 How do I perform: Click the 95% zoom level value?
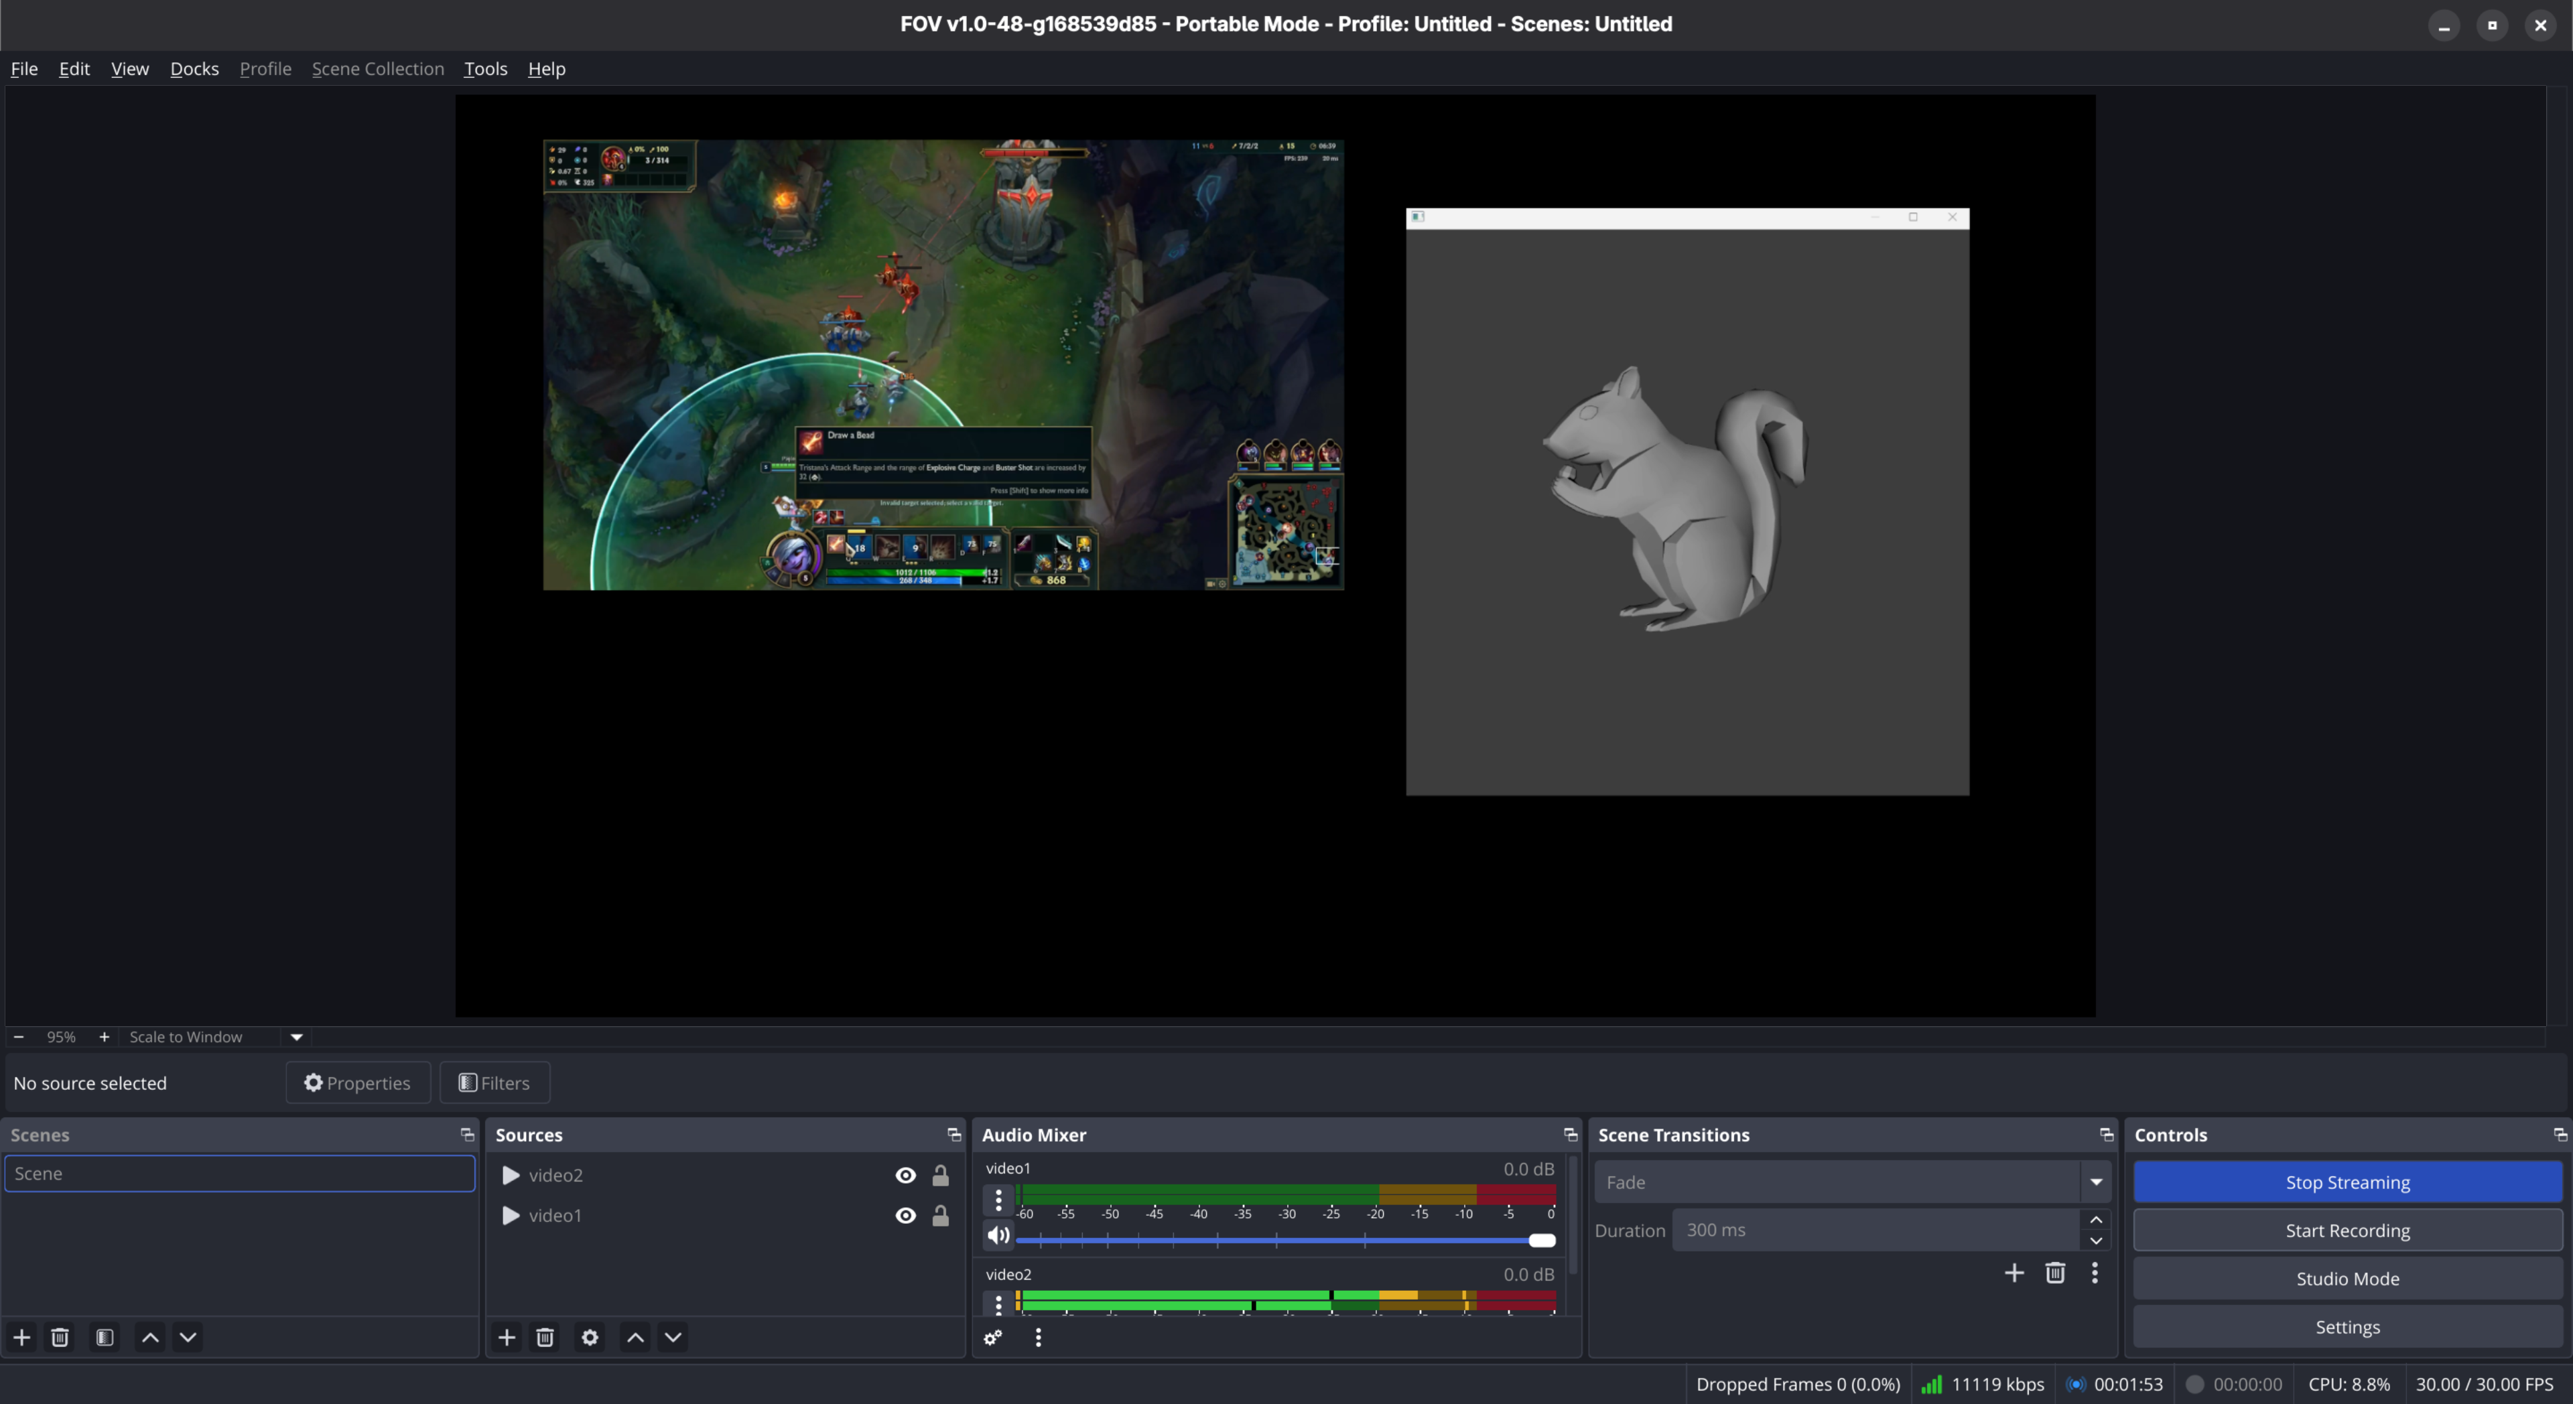61,1036
